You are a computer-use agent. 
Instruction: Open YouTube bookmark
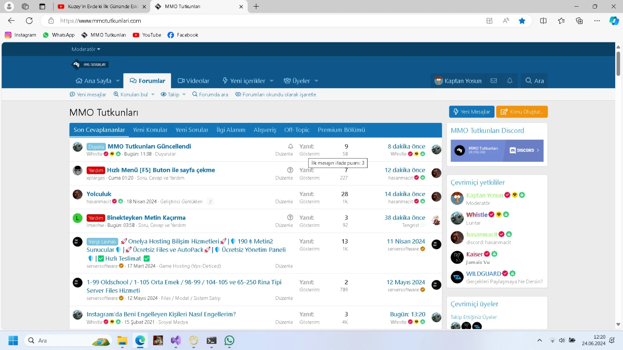(147, 35)
